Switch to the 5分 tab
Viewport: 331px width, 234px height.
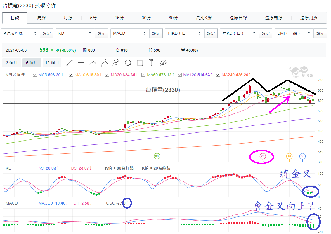pyautogui.click(x=93, y=18)
